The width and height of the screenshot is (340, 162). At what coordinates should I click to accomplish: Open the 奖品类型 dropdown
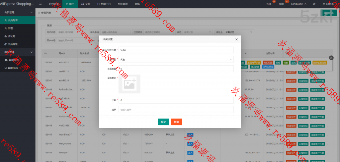(x=176, y=59)
